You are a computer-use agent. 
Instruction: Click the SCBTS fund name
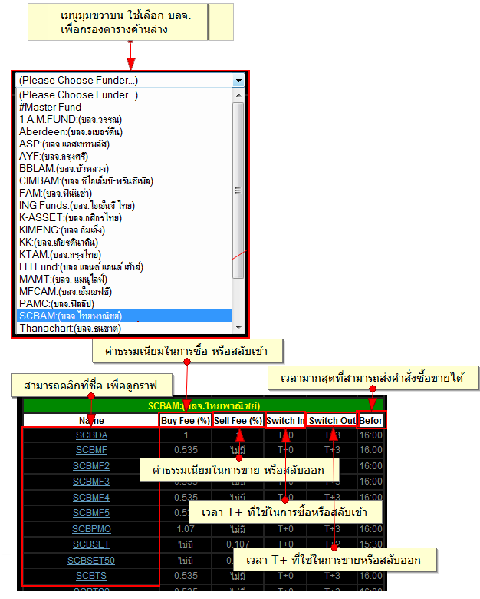[x=91, y=575]
